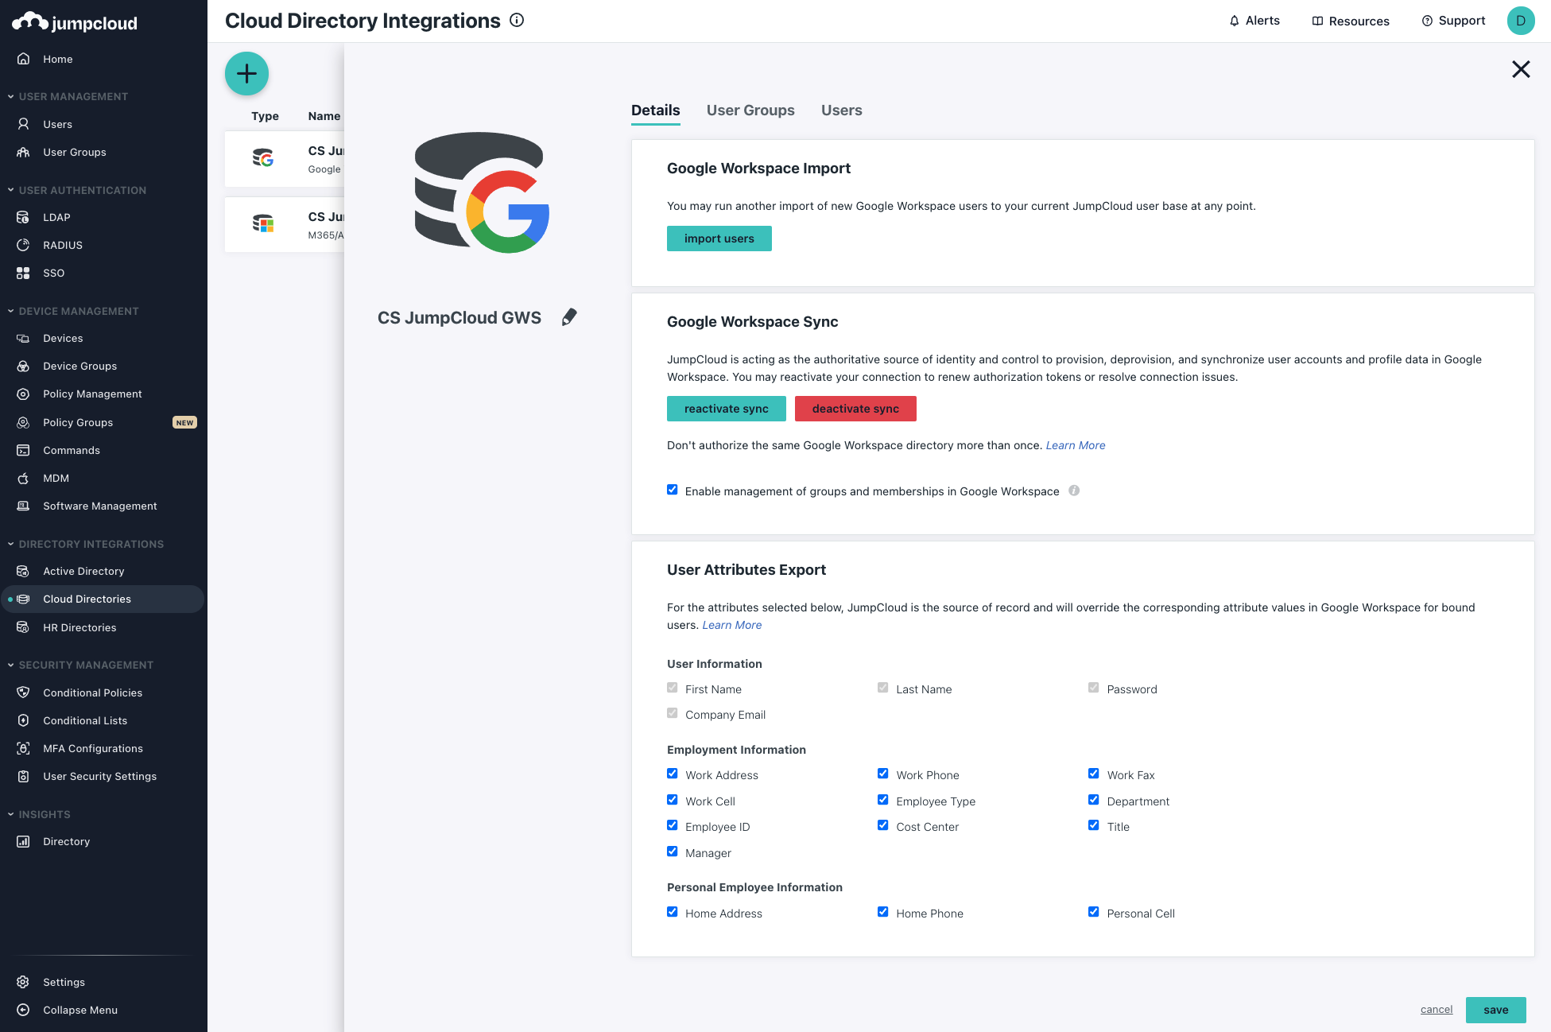Open the RADIUS sidebar item

click(62, 245)
